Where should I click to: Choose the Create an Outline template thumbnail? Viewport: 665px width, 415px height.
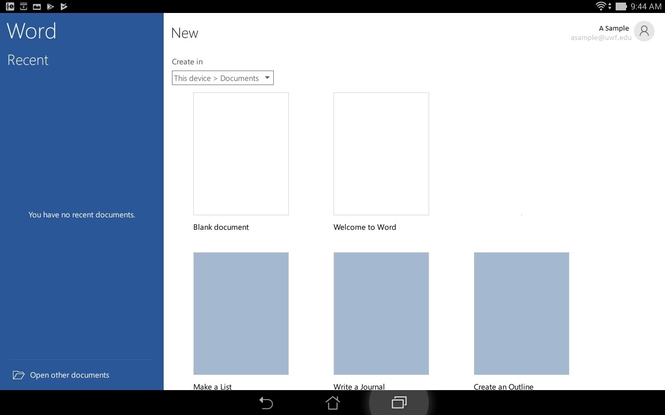(522, 313)
